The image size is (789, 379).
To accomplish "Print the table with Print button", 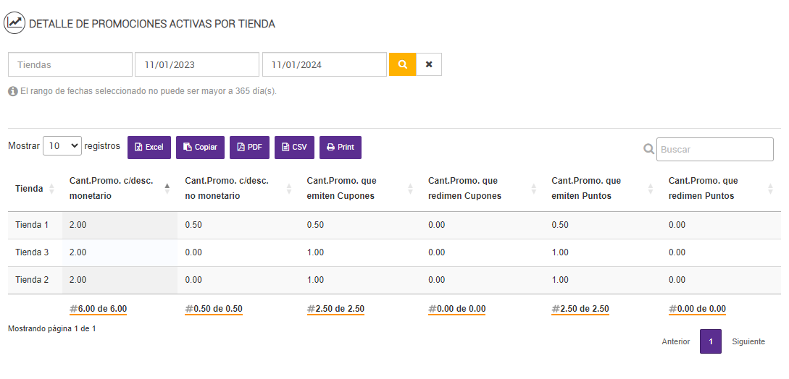I will (341, 148).
